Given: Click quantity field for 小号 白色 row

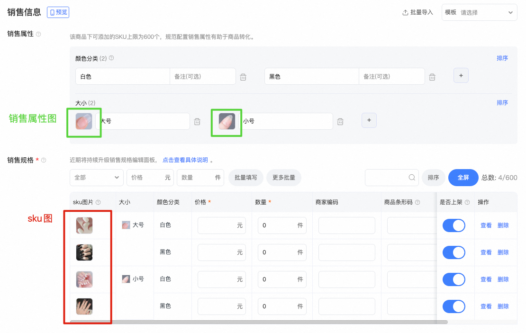Looking at the screenshot, I should point(282,279).
